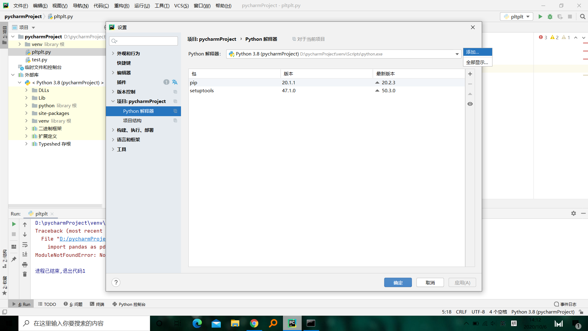Run with coverage using the shield icon
The height and width of the screenshot is (331, 588).
coord(560,17)
